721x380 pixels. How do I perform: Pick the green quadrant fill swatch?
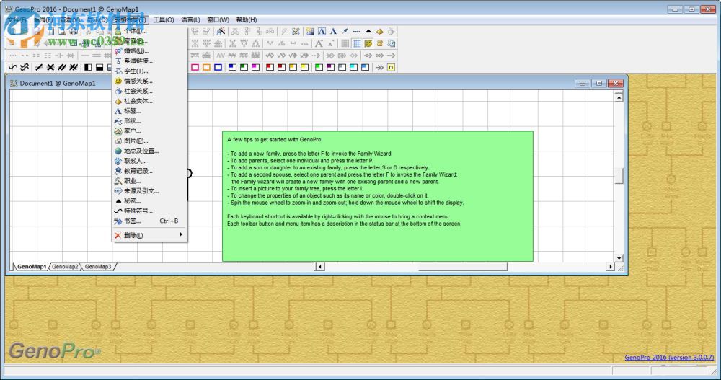coord(244,67)
